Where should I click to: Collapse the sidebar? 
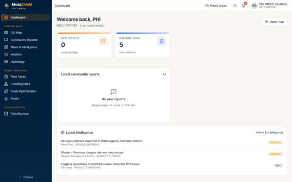coord(26,177)
